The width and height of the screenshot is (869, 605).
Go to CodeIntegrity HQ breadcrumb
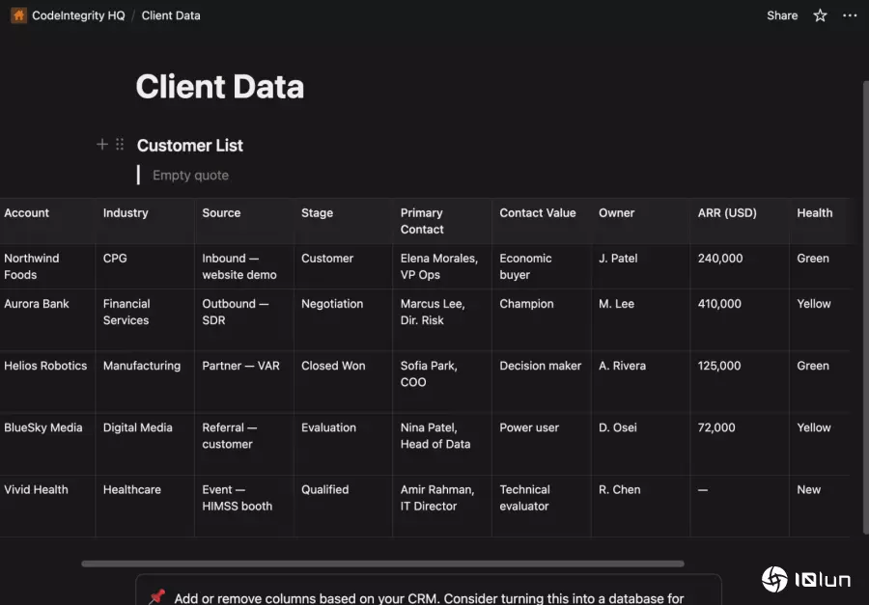78,15
